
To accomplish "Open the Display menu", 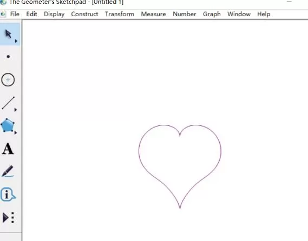I will [54, 14].
